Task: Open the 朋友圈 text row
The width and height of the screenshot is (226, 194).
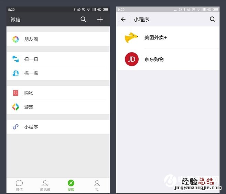Action: point(58,39)
